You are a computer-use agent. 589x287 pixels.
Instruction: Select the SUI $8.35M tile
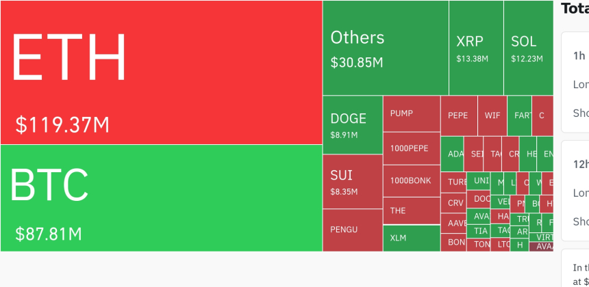pyautogui.click(x=353, y=181)
